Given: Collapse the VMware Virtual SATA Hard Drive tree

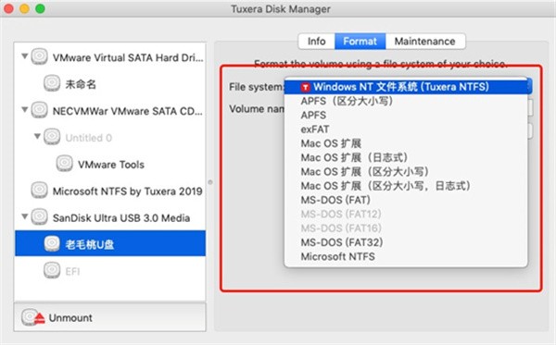Looking at the screenshot, I should tap(24, 56).
